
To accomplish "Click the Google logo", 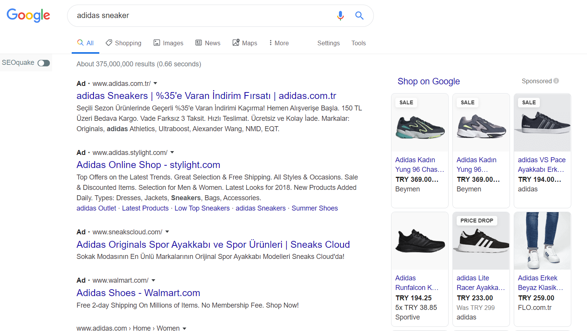I will (28, 15).
